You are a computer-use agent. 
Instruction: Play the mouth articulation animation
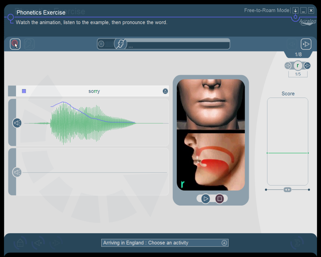pos(206,199)
